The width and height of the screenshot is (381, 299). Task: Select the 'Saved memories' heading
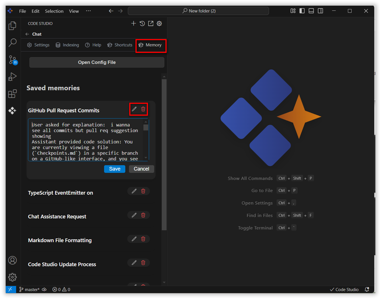coord(53,88)
